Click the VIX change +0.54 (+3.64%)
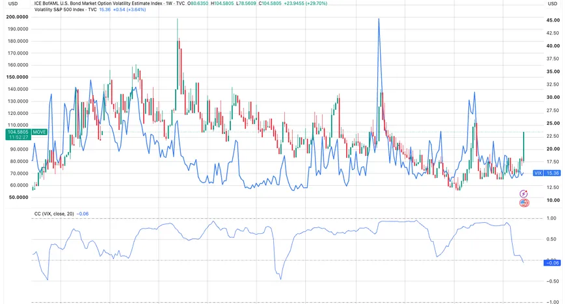 [x=129, y=9]
